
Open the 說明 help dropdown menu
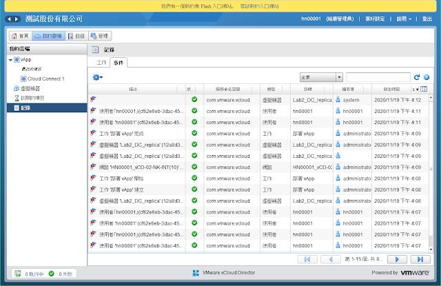[x=404, y=19]
